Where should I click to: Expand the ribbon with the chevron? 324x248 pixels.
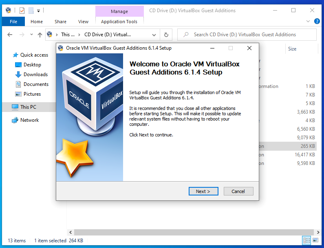[308, 21]
